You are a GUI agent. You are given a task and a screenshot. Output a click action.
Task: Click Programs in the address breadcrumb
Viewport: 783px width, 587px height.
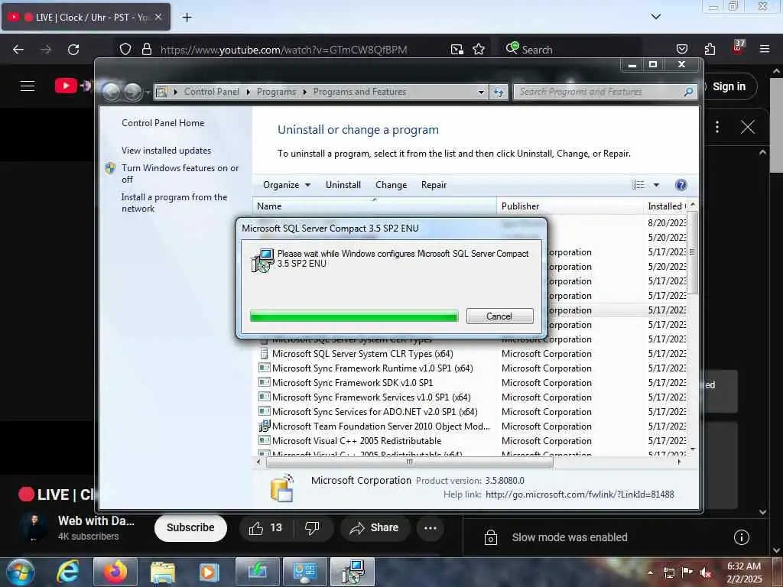[x=276, y=92]
